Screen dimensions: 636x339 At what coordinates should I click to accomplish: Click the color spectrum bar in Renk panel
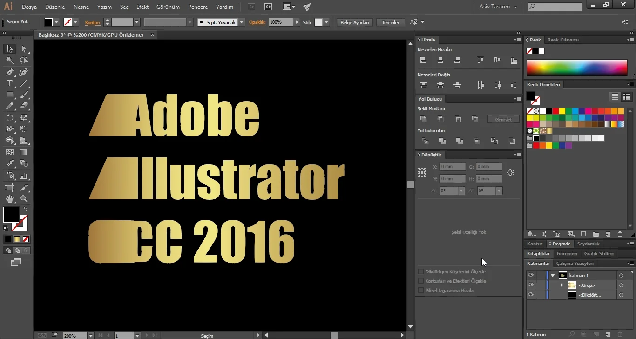tap(577, 68)
